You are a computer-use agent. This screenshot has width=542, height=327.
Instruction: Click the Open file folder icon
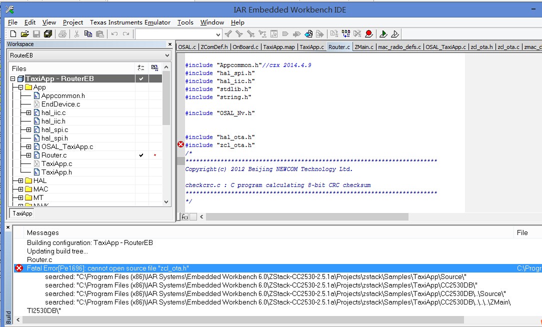click(x=24, y=34)
